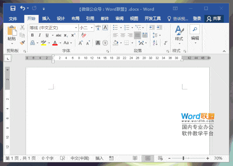Click the Grow Font size icon
Screen dimensions: 233x166
80,43
